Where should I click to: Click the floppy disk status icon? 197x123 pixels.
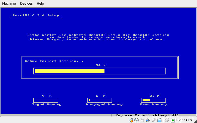tap(142, 120)
